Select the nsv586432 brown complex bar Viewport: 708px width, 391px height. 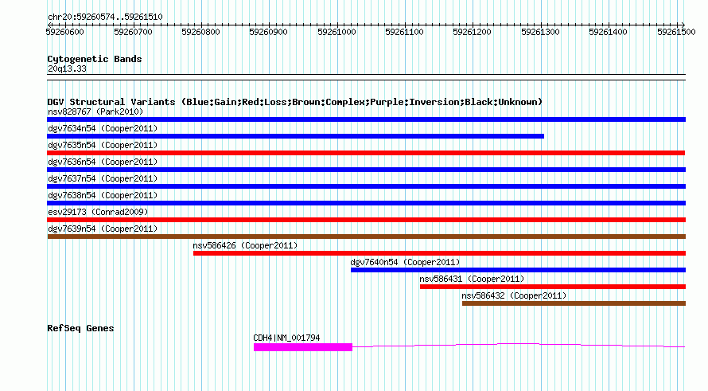[574, 303]
